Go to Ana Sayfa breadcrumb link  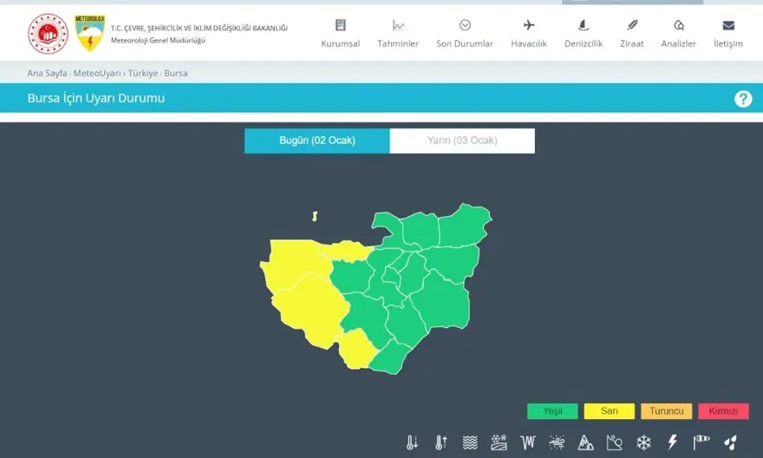47,73
